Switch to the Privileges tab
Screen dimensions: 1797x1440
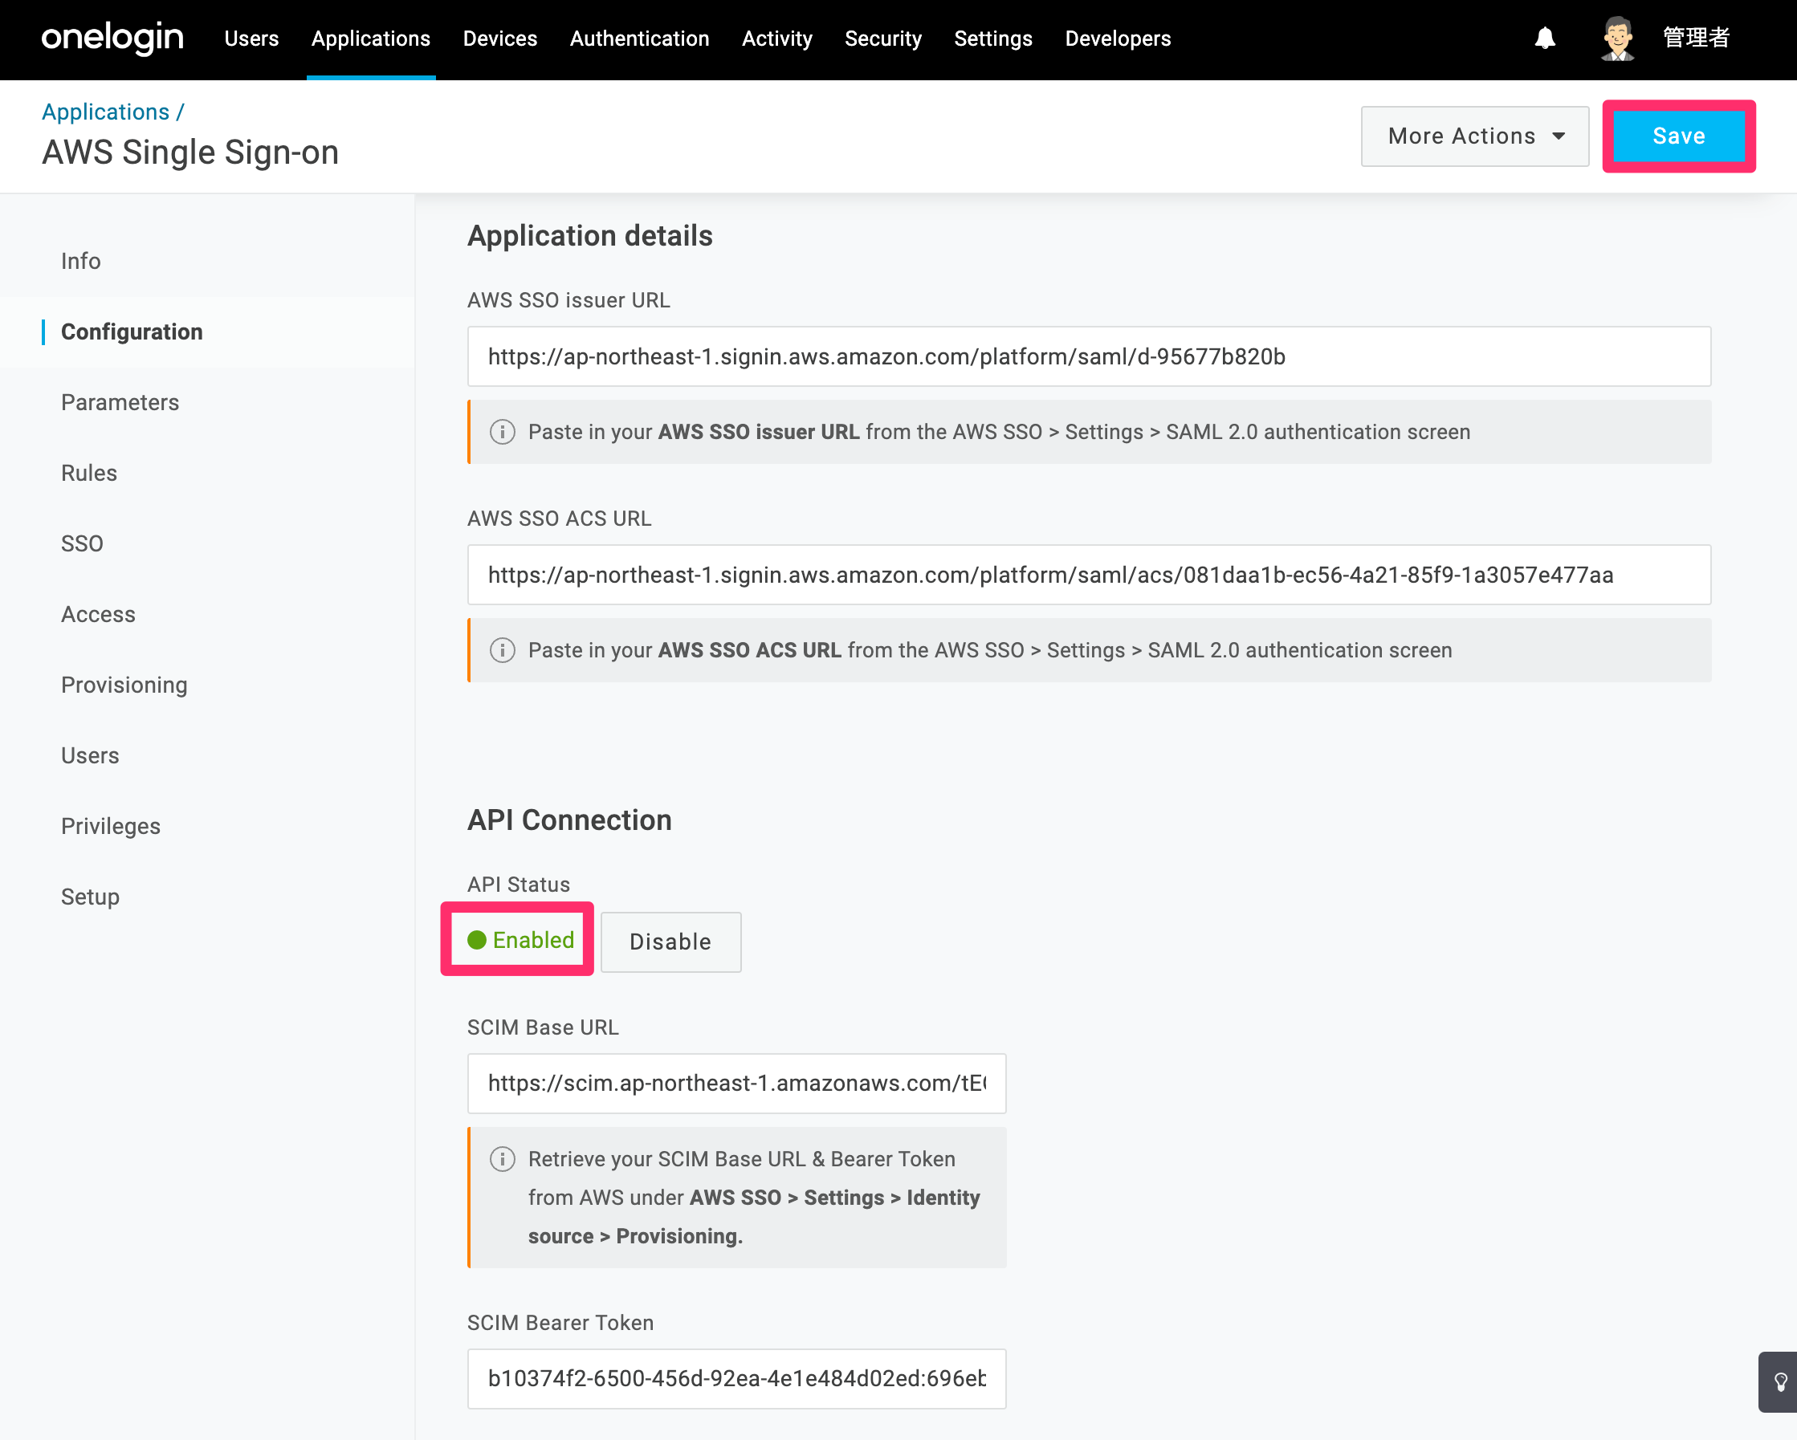(111, 826)
